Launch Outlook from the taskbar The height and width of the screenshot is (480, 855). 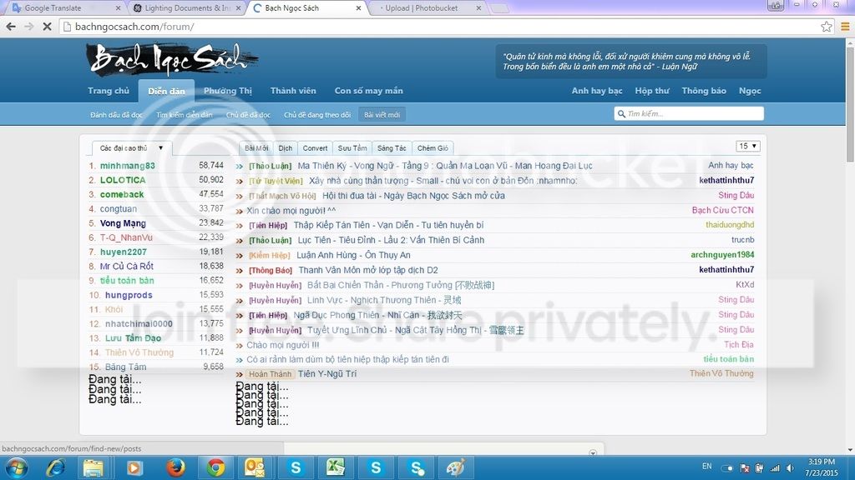pos(255,467)
